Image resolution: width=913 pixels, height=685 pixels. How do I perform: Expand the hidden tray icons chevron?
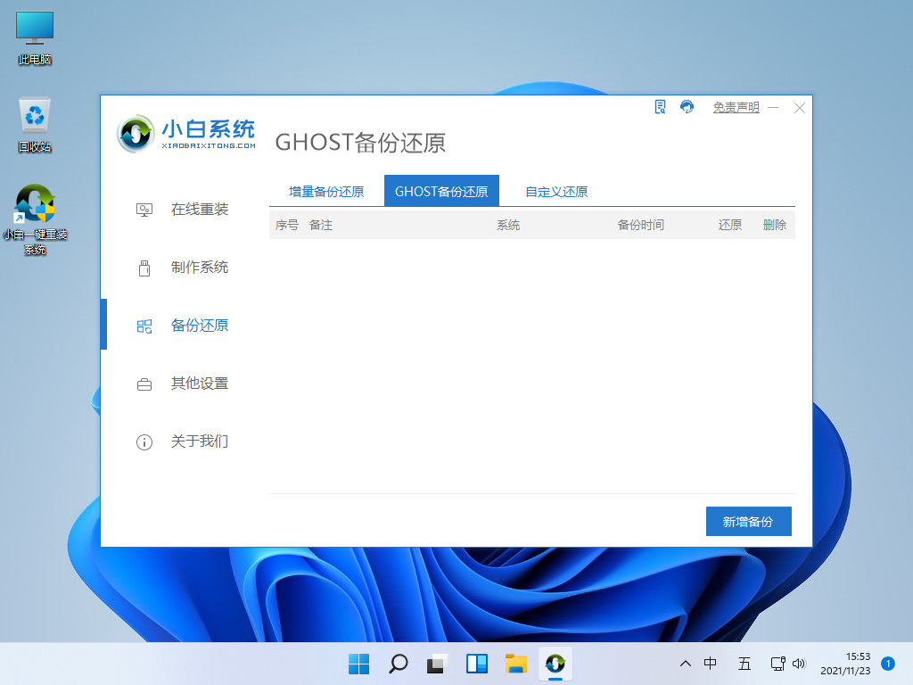[x=686, y=664]
